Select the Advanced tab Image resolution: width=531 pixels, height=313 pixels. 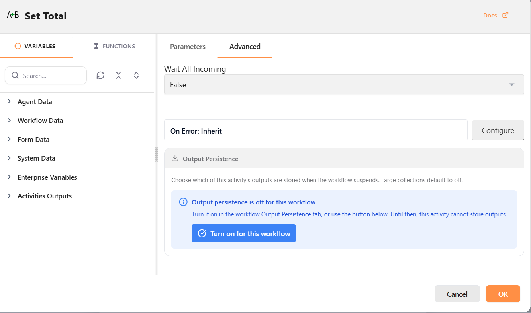coord(245,47)
